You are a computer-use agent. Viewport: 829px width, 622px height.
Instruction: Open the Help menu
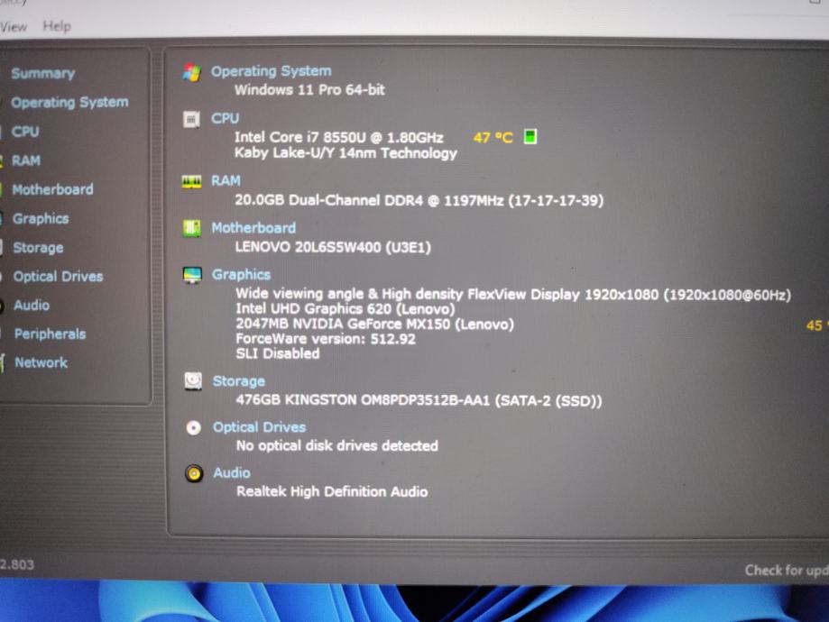pyautogui.click(x=57, y=26)
